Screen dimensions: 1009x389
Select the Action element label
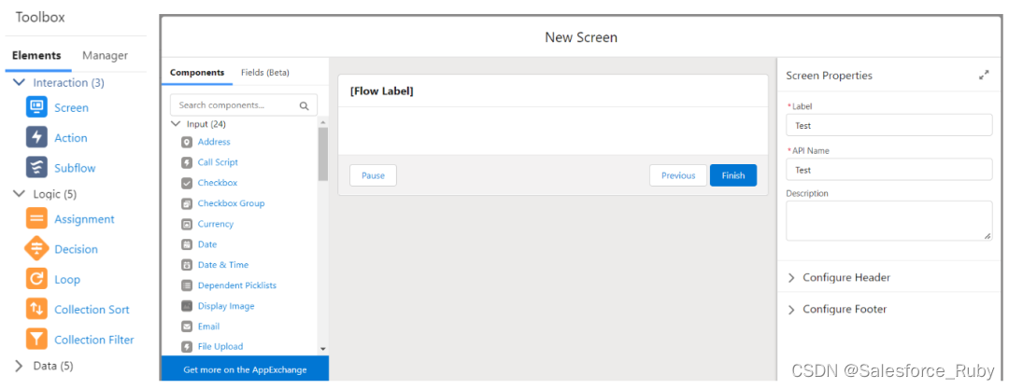point(71,138)
